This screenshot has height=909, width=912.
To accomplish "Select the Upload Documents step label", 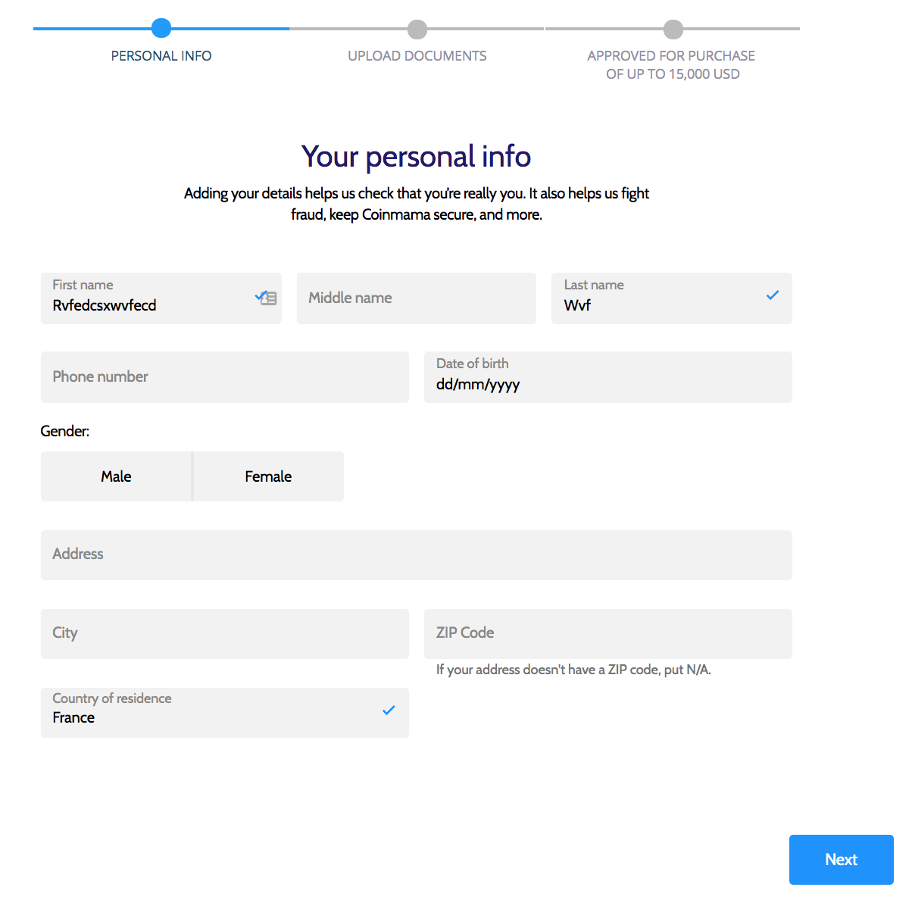I will [x=417, y=55].
